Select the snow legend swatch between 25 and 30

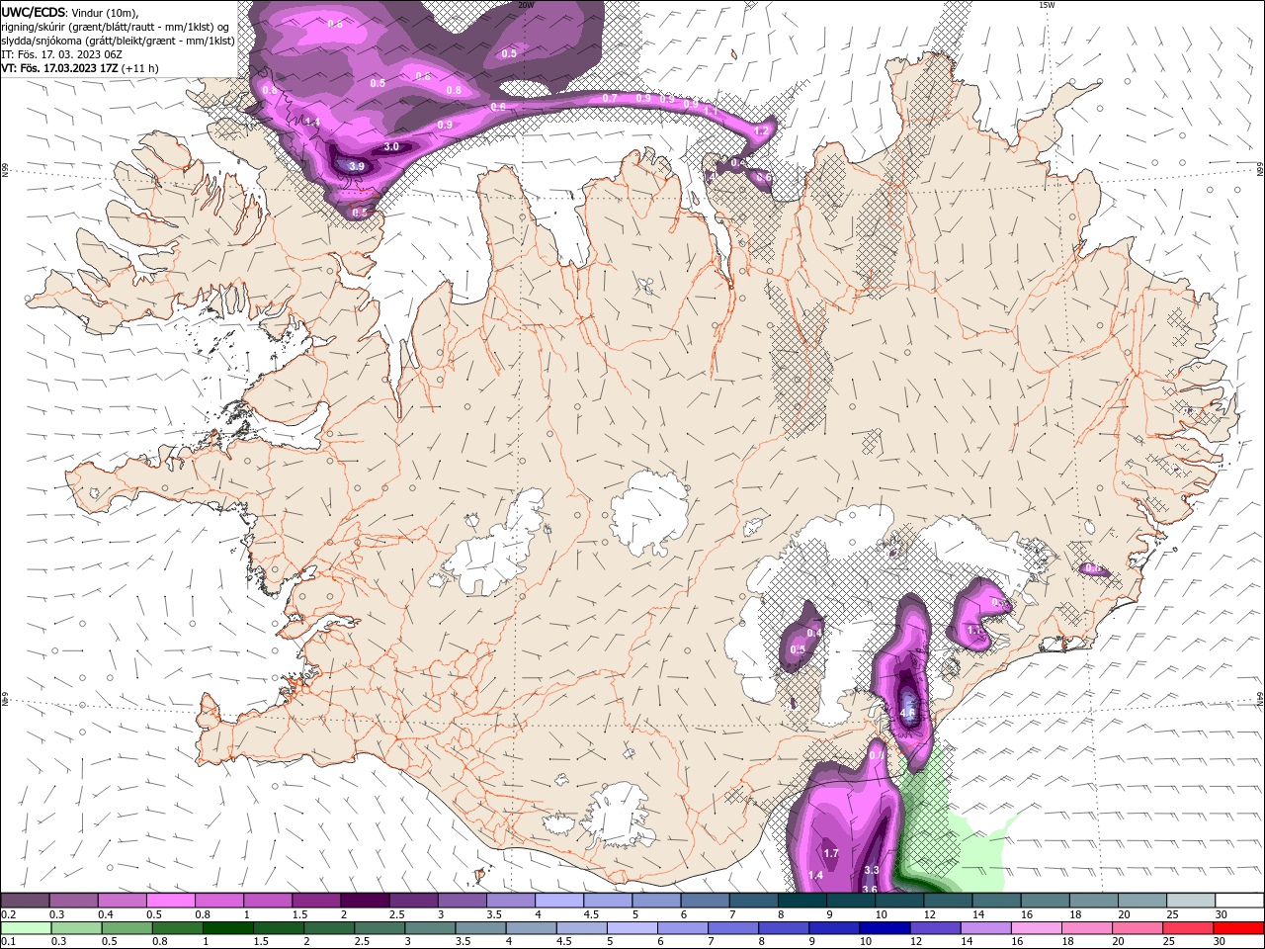click(x=1191, y=901)
